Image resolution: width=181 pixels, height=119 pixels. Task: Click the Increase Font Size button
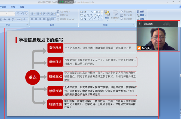[x=18, y=14]
